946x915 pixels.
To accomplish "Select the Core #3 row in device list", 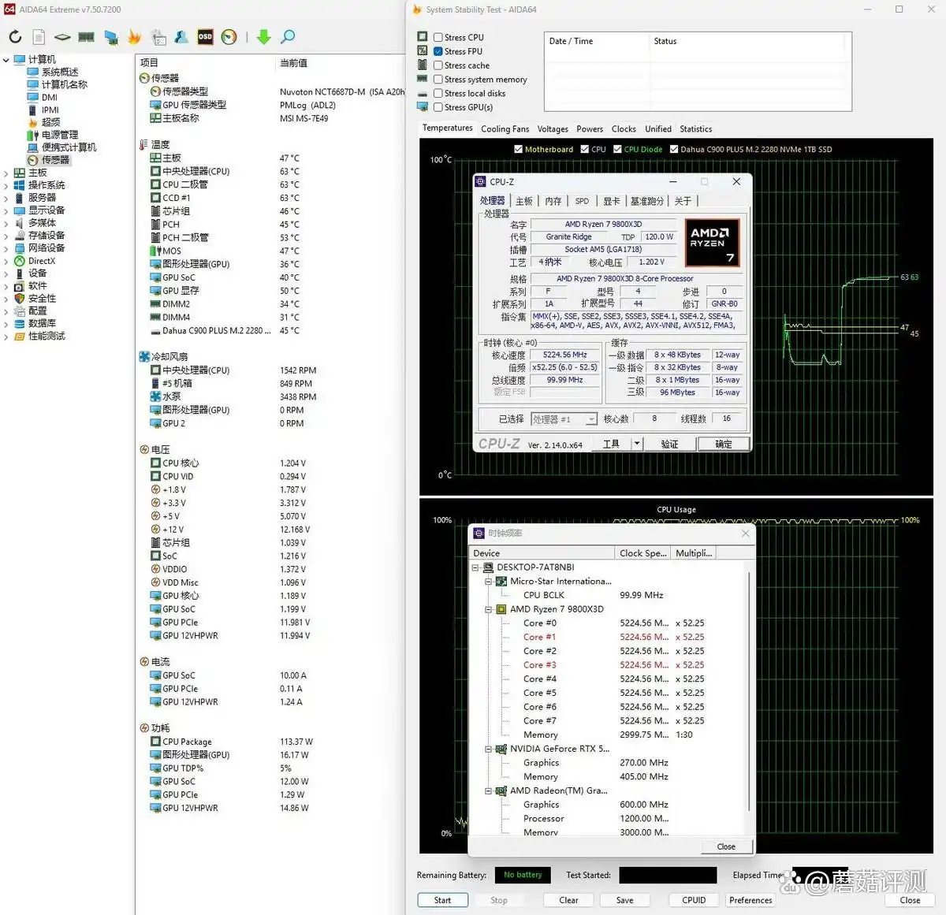I will pyautogui.click(x=539, y=664).
